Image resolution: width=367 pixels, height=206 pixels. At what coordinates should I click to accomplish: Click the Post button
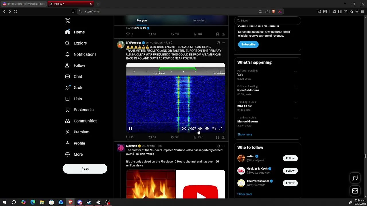point(85,169)
